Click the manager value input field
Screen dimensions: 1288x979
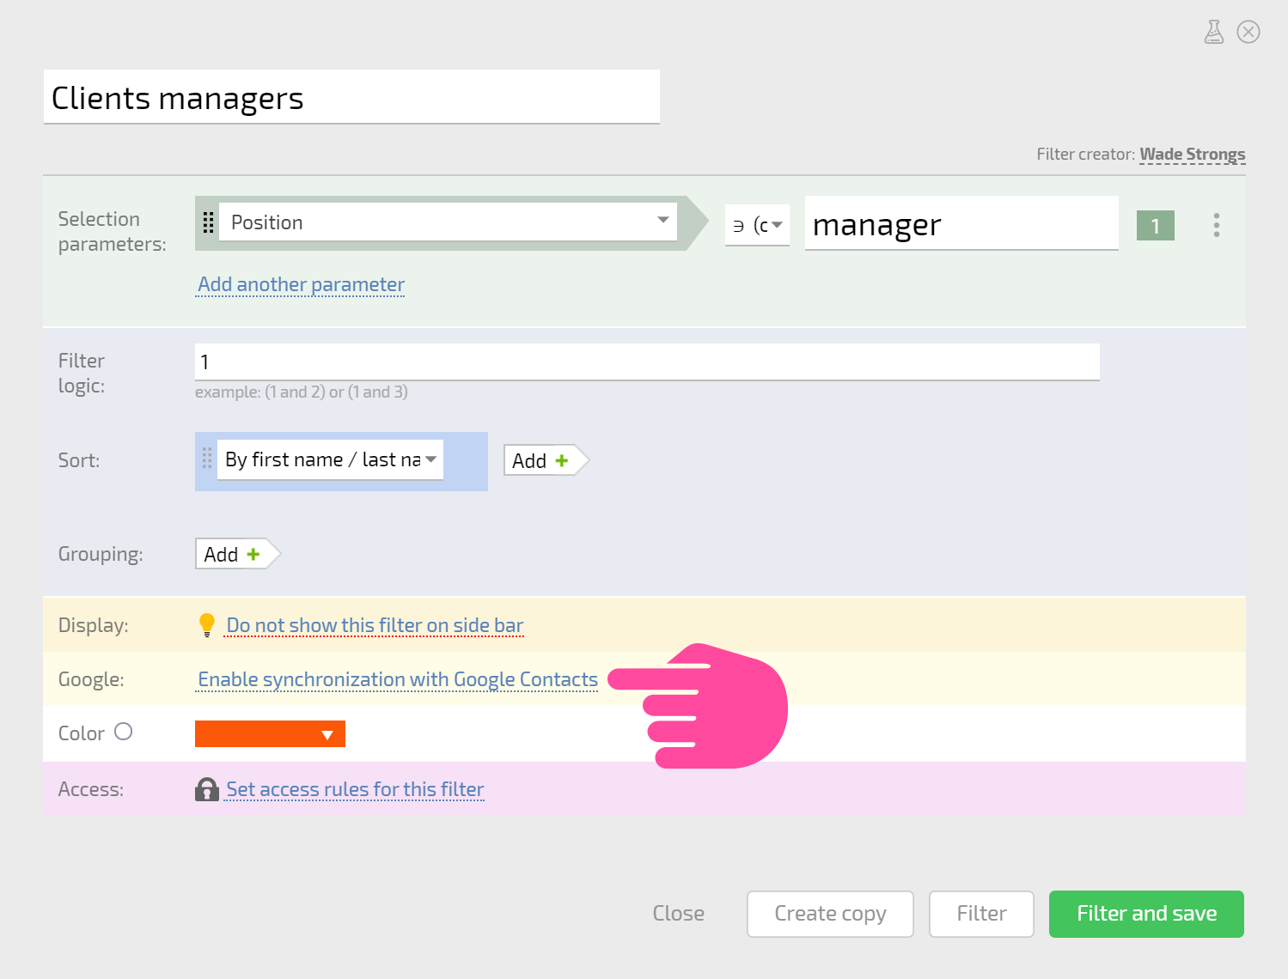[x=961, y=223]
